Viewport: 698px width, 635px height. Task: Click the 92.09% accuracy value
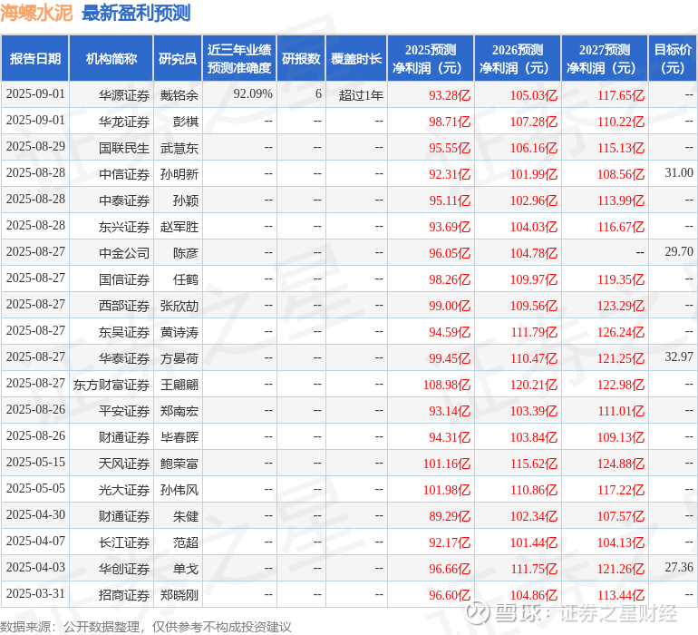[x=252, y=94]
